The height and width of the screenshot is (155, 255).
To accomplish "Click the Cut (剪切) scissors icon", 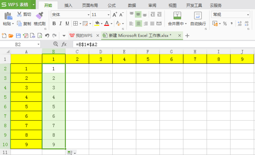I will [19, 14].
